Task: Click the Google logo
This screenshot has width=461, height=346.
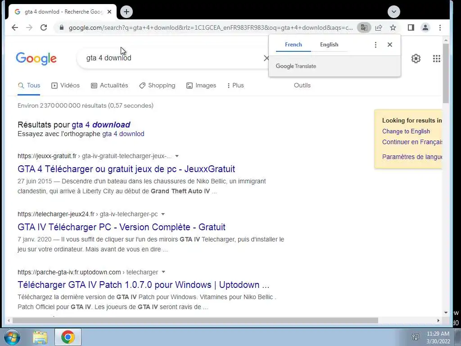Action: (x=36, y=59)
